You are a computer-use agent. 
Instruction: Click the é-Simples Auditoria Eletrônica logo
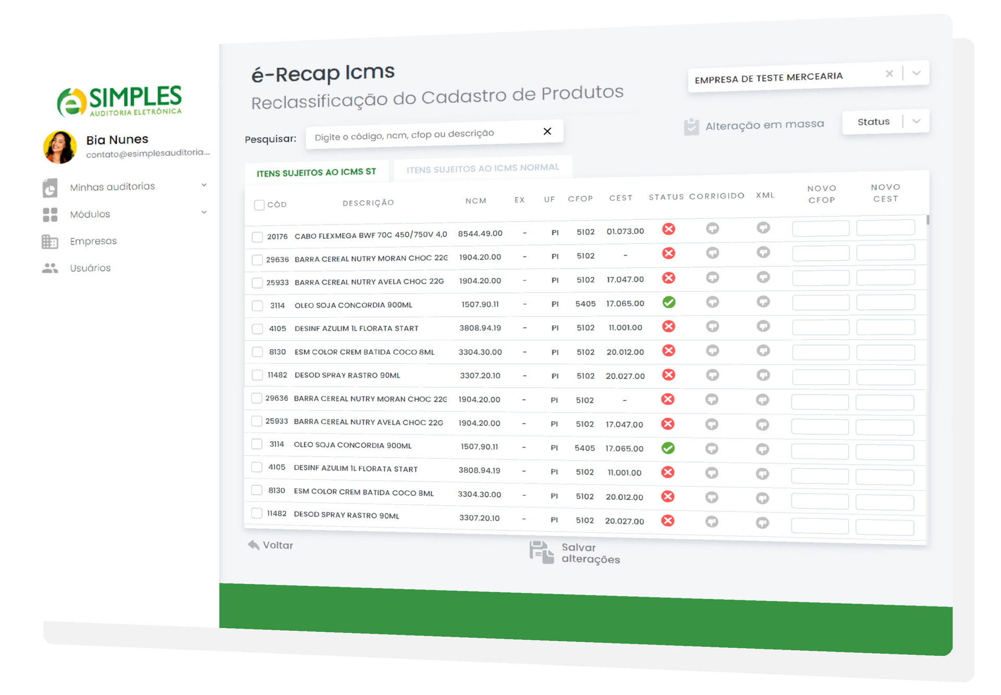(x=119, y=101)
